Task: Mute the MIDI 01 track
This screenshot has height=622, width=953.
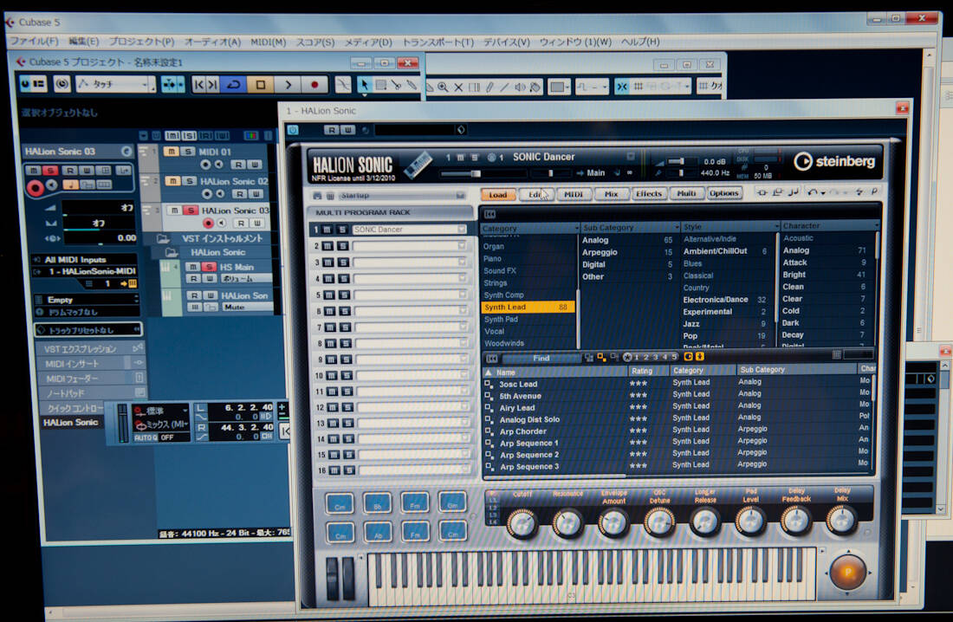Action: 171,152
